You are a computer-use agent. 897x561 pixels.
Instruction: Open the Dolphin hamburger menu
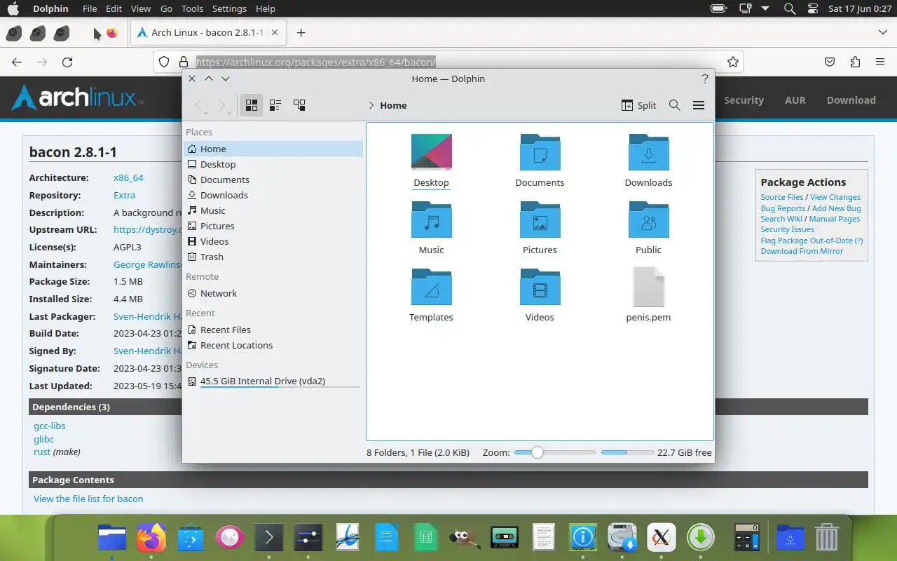[x=699, y=105]
